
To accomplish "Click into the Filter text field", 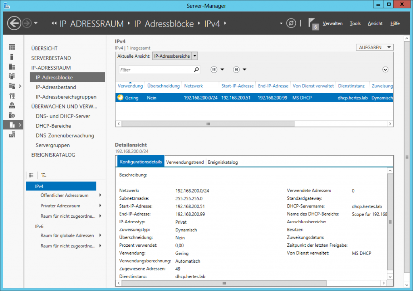I will pyautogui.click(x=155, y=70).
